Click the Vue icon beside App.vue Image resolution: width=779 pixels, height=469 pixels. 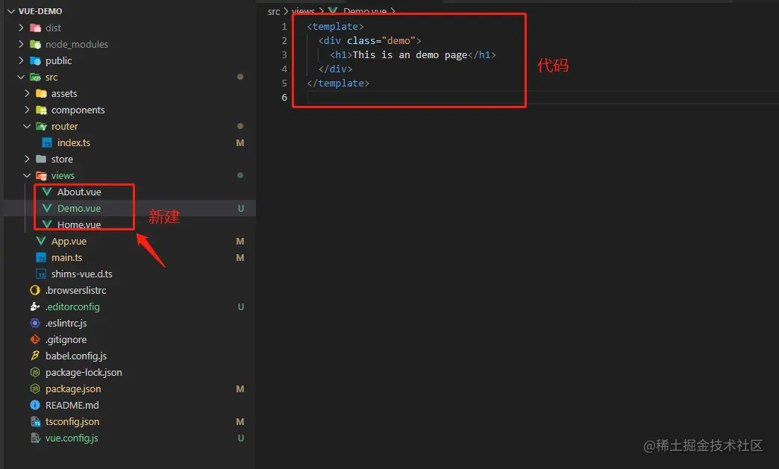42,241
